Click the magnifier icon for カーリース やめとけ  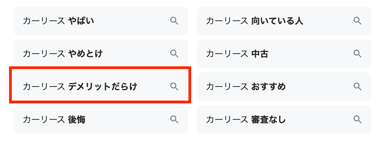point(174,54)
